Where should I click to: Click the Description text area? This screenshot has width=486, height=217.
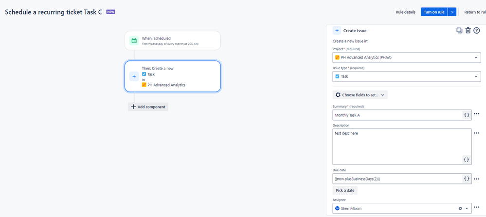402,146
